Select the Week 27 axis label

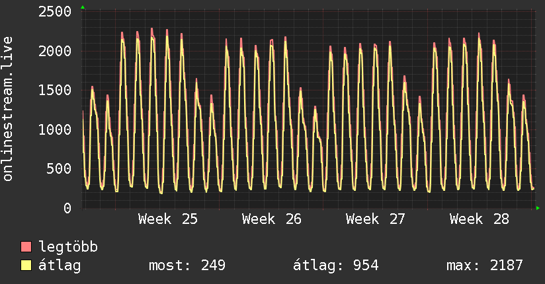point(376,219)
